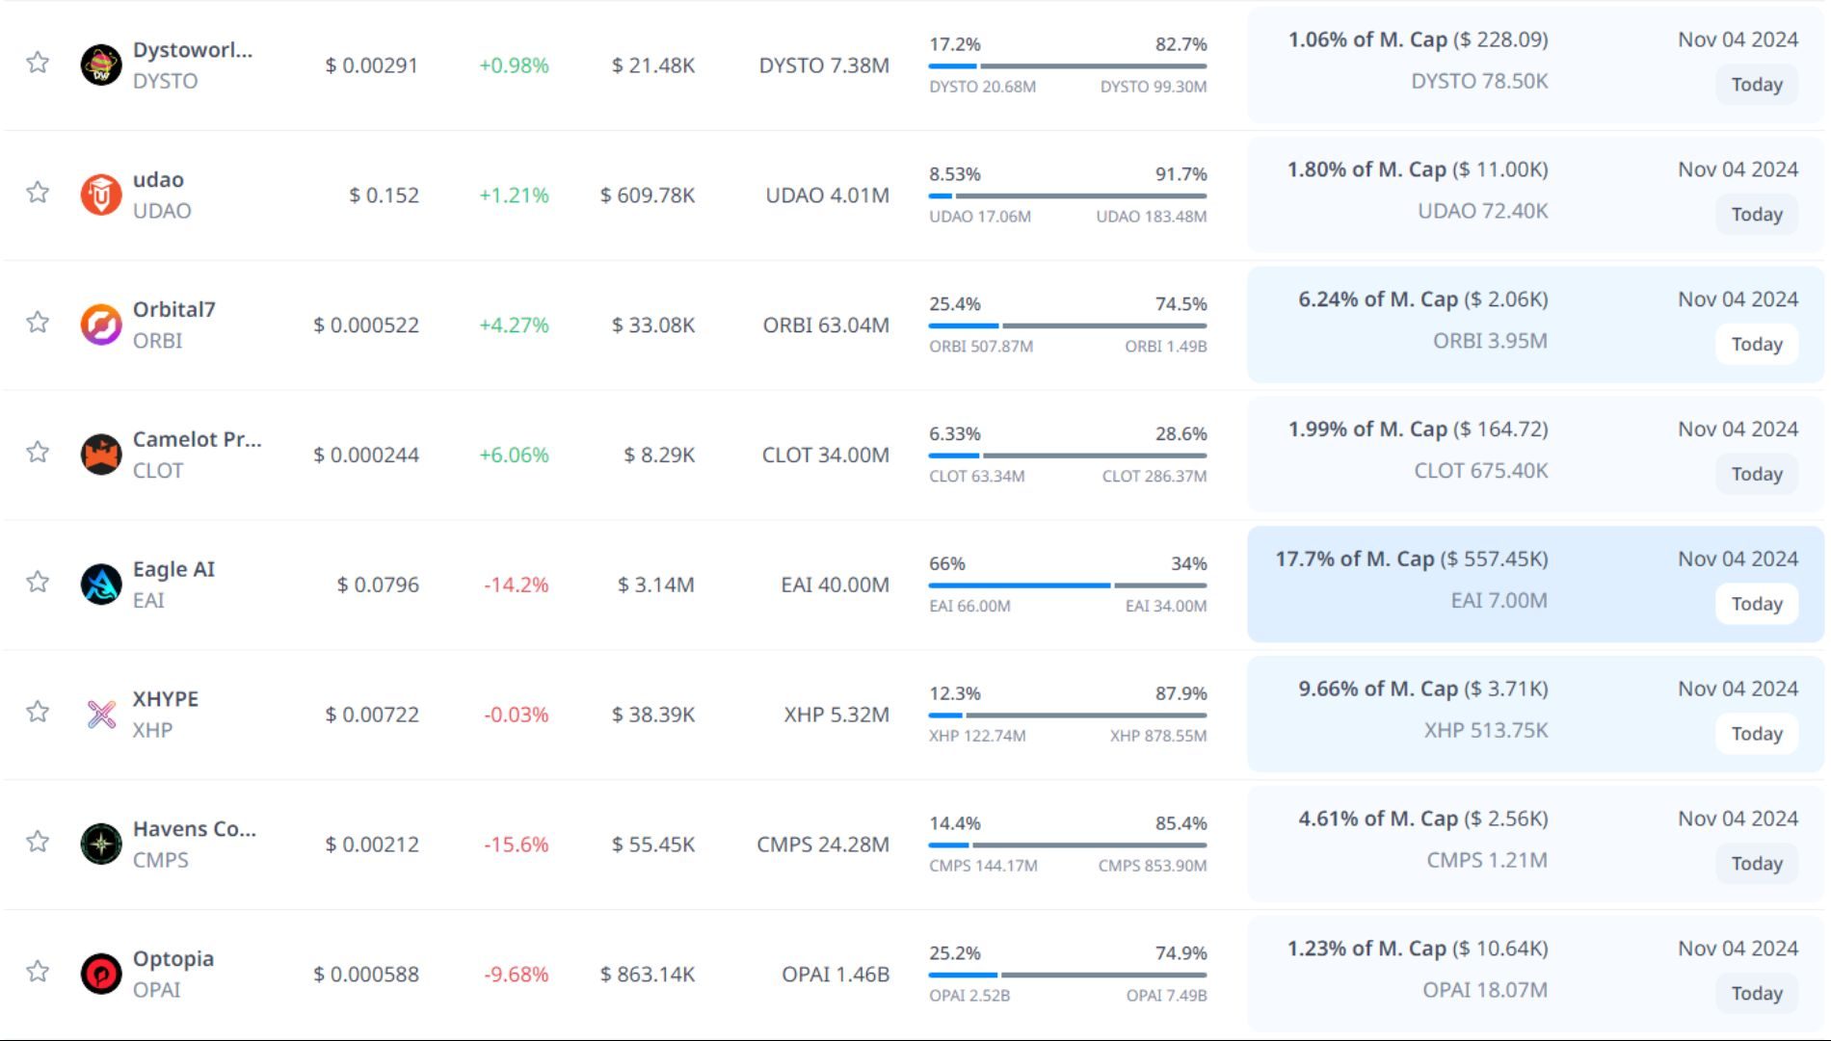1831x1041 pixels.
Task: Open the XHYPE token name link
Action: pos(166,699)
